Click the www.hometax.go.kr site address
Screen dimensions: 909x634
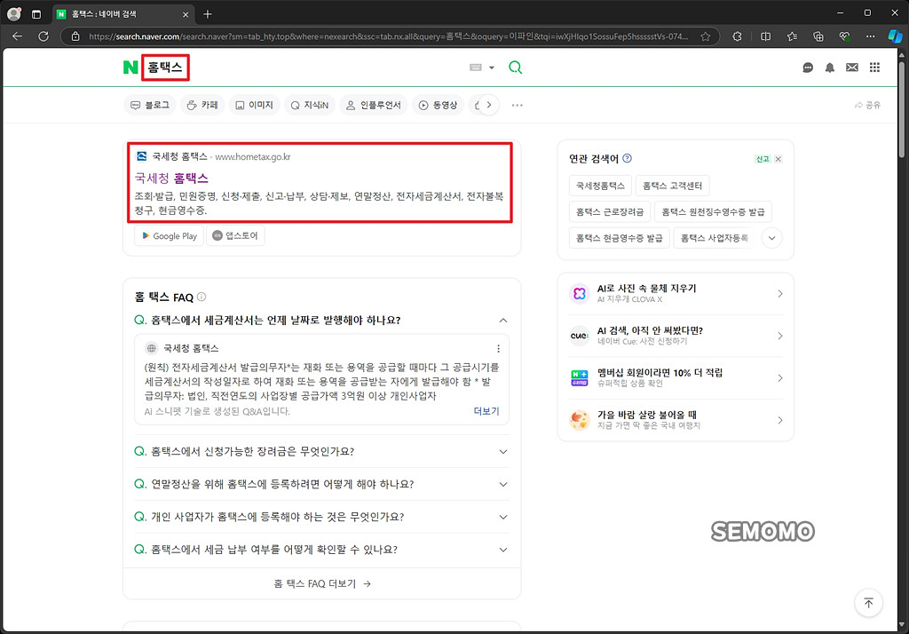click(x=253, y=156)
